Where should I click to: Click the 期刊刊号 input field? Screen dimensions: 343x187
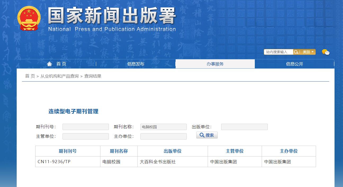pyautogui.click(x=86, y=127)
